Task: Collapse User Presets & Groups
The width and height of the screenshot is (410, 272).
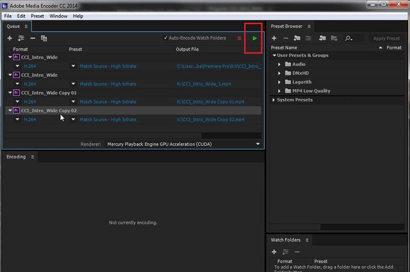Action: (274, 55)
